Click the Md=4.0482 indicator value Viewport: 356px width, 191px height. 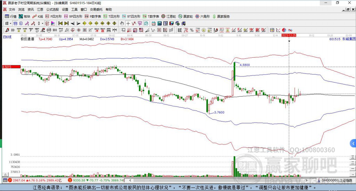tap(87, 39)
